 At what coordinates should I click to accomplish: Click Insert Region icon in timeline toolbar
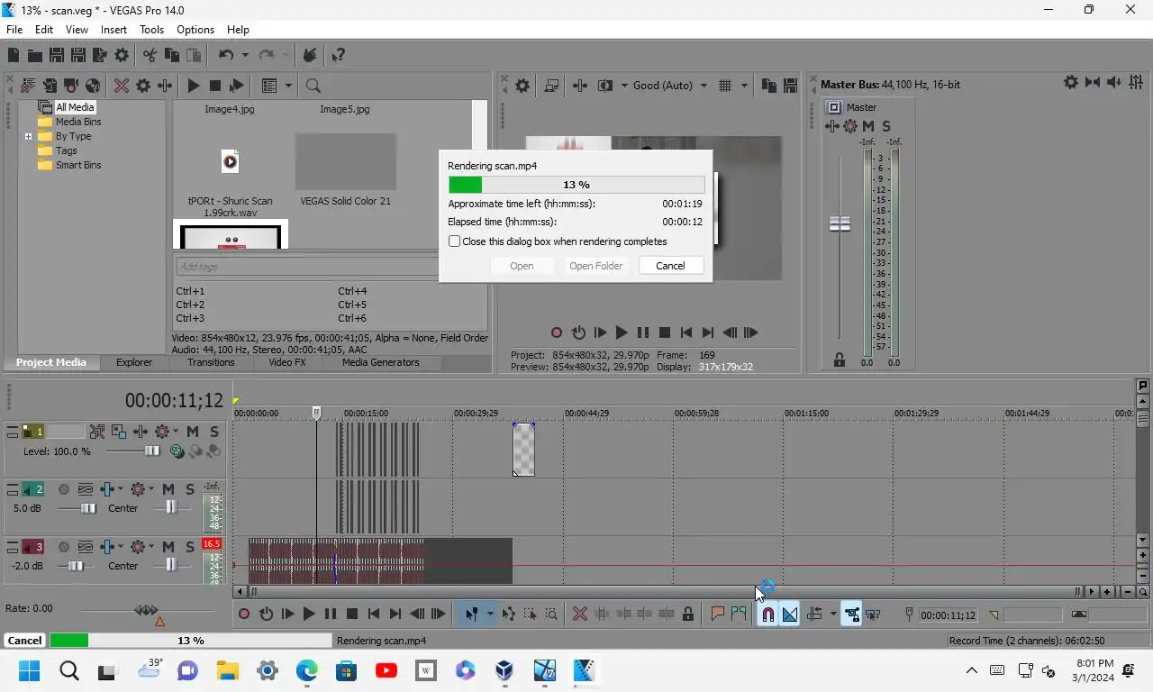[x=739, y=614]
